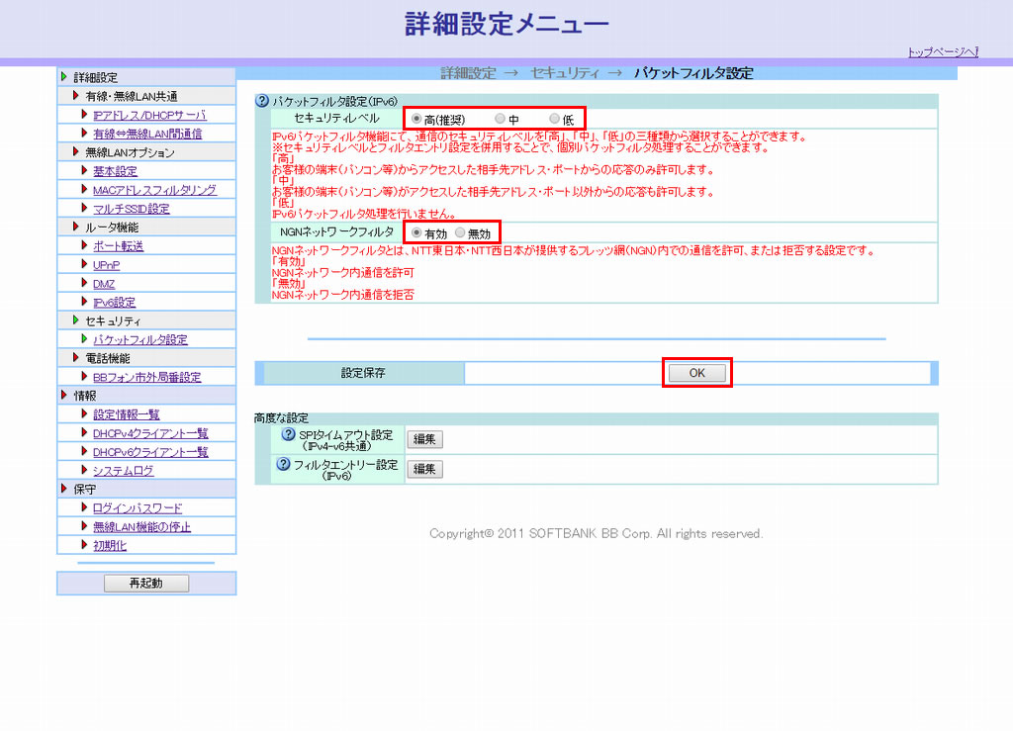This screenshot has height=731, width=1013.
Task: Click help icon beside パケットフィルタ設定(IPv6)
Action: pos(262,101)
